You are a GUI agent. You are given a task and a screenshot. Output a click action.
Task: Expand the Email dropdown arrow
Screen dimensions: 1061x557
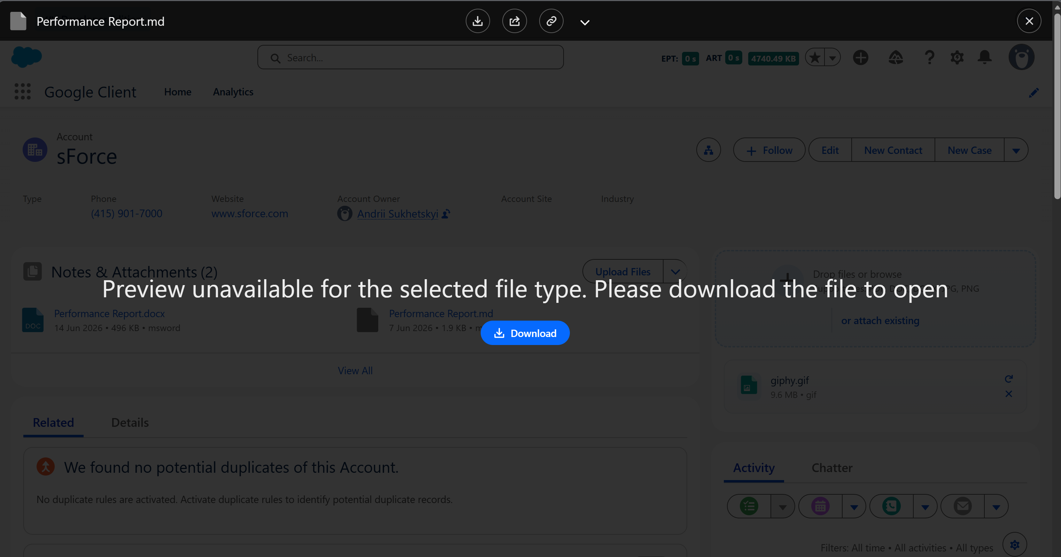(x=996, y=507)
